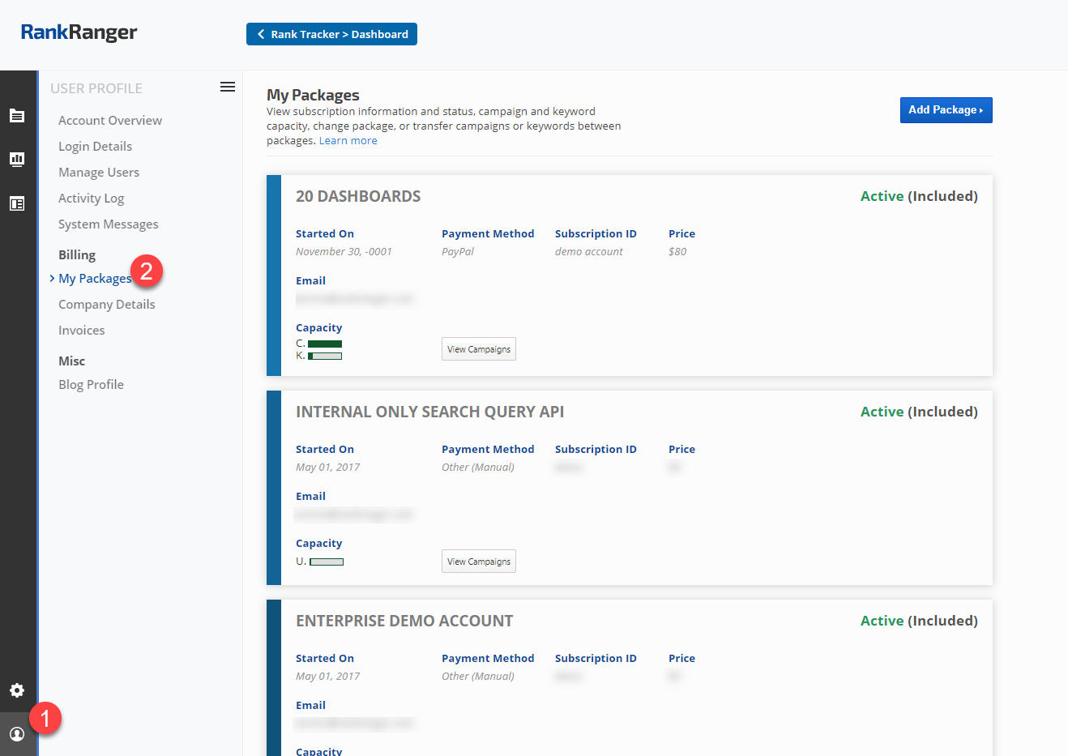Click the Add Package button
The image size is (1068, 756).
click(x=946, y=110)
